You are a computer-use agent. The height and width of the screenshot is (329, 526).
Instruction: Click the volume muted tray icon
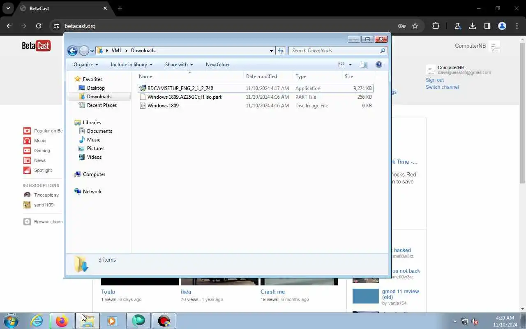pyautogui.click(x=475, y=322)
